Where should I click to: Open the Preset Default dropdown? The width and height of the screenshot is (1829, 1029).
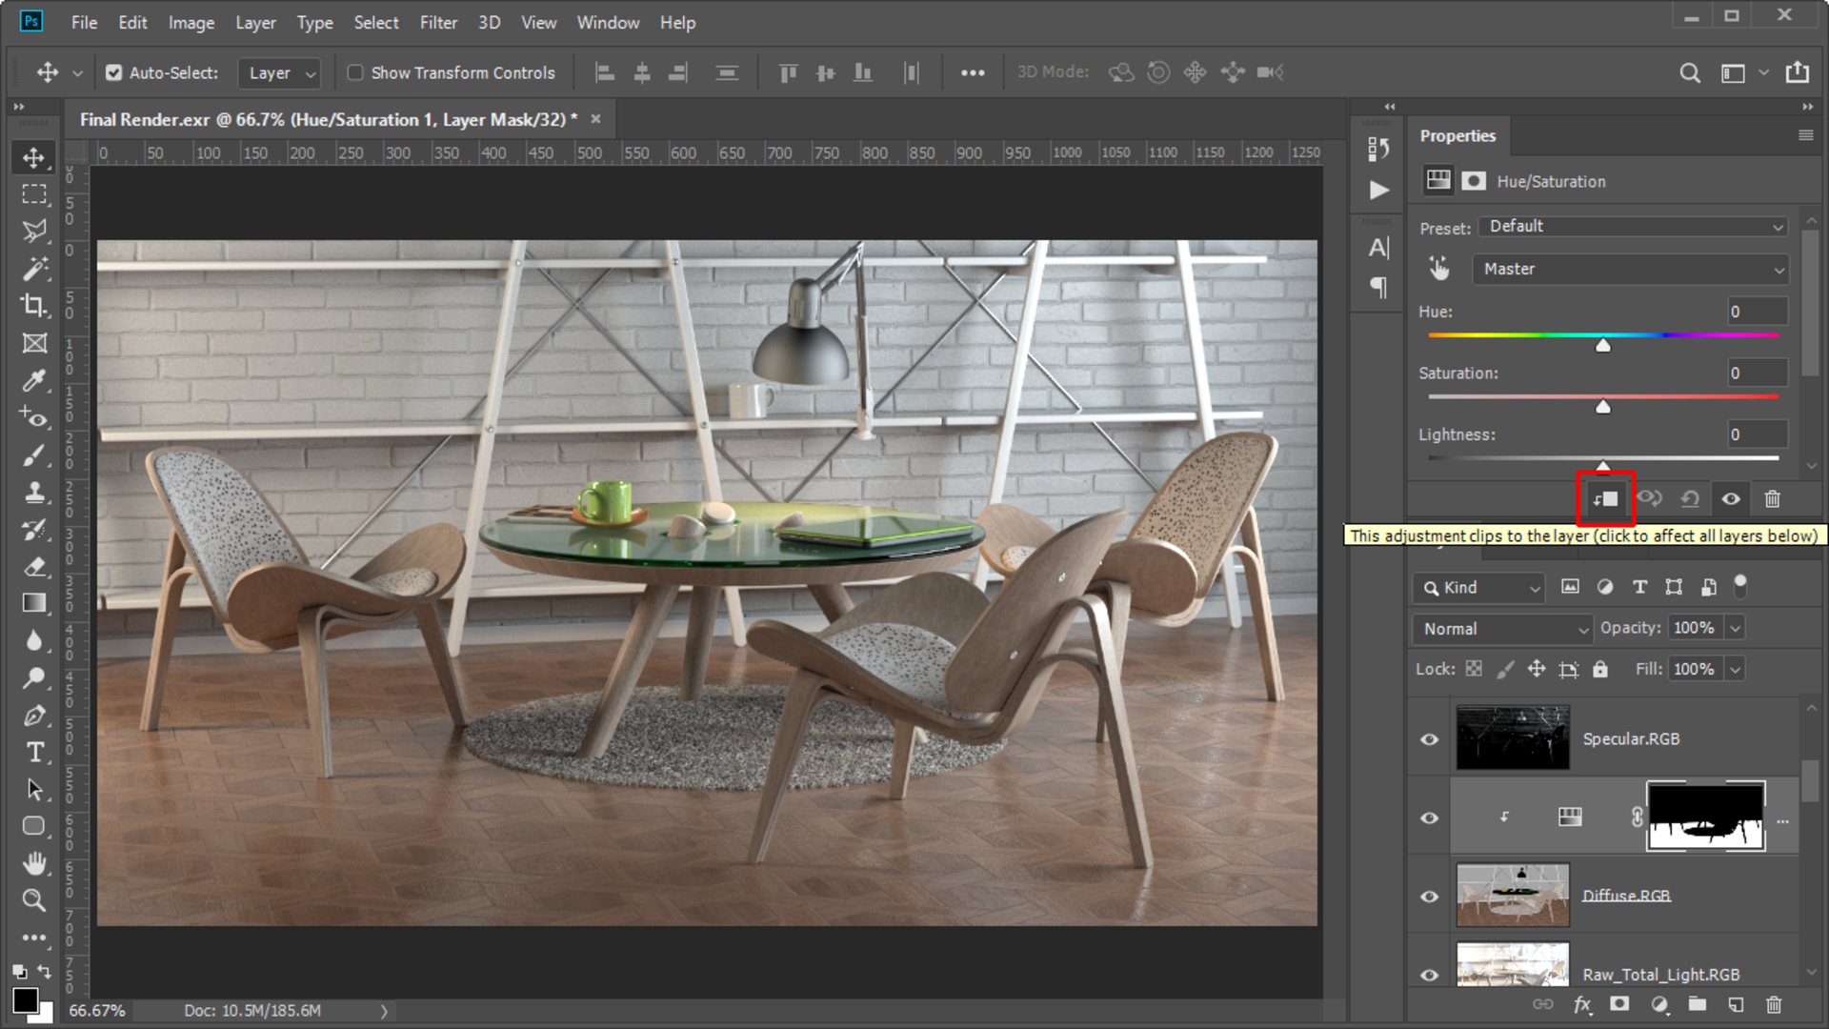pyautogui.click(x=1633, y=227)
